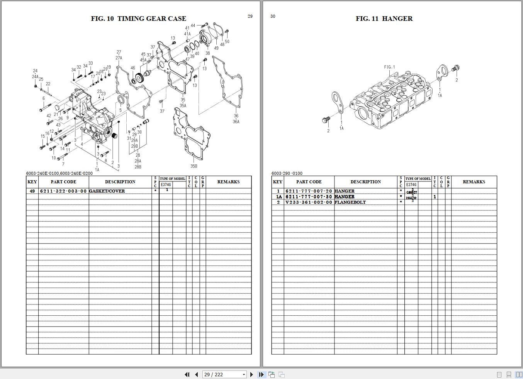Viewport: 523px width, 379px height.
Task: Go to the first page
Action: [187, 374]
